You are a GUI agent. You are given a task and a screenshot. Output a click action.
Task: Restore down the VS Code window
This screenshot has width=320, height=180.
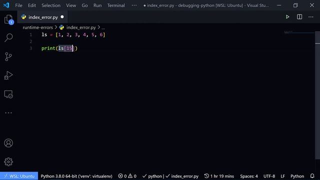(x=295, y=5)
